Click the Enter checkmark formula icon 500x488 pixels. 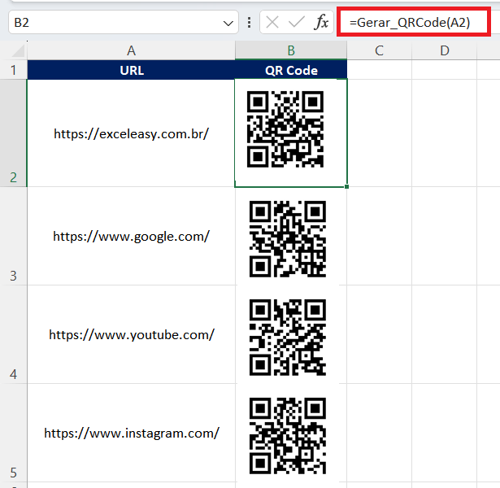[297, 23]
